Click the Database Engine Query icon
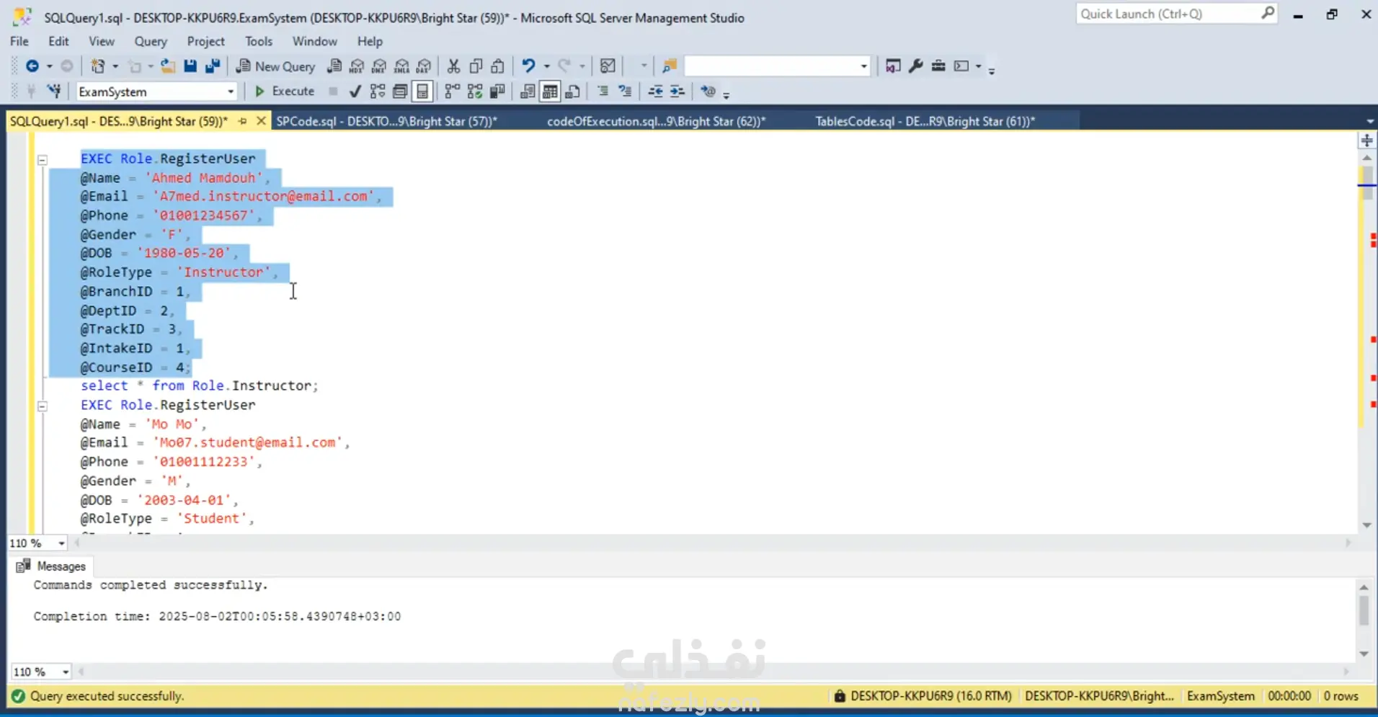This screenshot has height=717, width=1378. [334, 66]
